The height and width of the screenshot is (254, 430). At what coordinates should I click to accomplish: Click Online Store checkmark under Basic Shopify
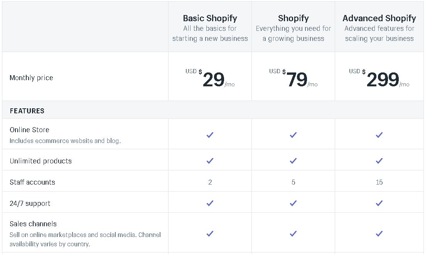tap(210, 135)
